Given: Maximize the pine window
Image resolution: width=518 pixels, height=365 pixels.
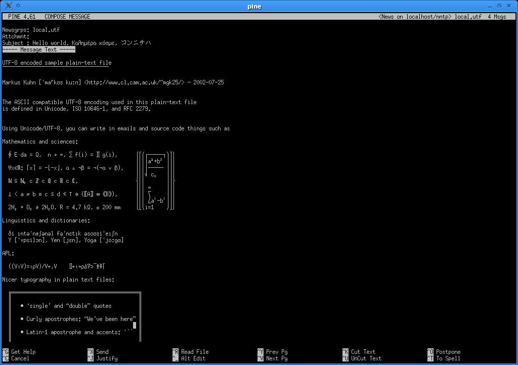Looking at the screenshot, I should 499,6.
